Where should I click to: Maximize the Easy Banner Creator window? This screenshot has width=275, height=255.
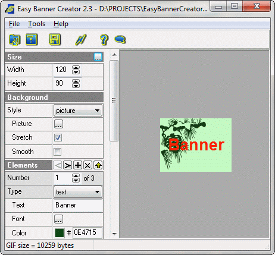235,7
